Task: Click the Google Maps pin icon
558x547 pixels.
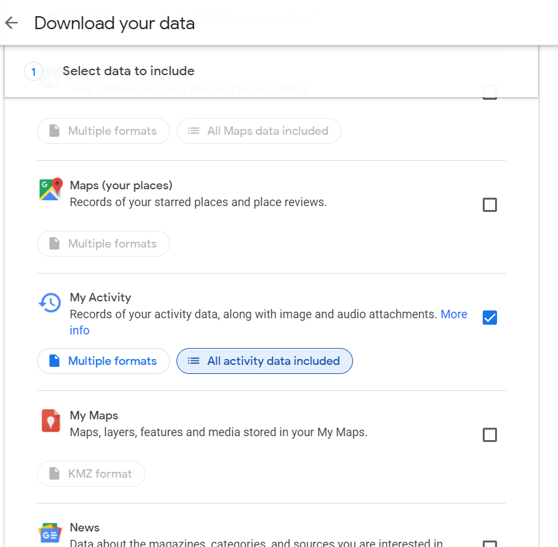Action: click(x=51, y=189)
